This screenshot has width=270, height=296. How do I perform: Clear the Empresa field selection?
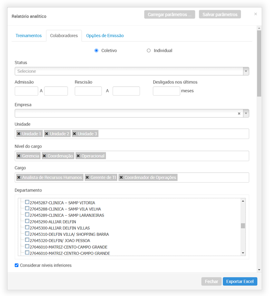[x=239, y=114]
